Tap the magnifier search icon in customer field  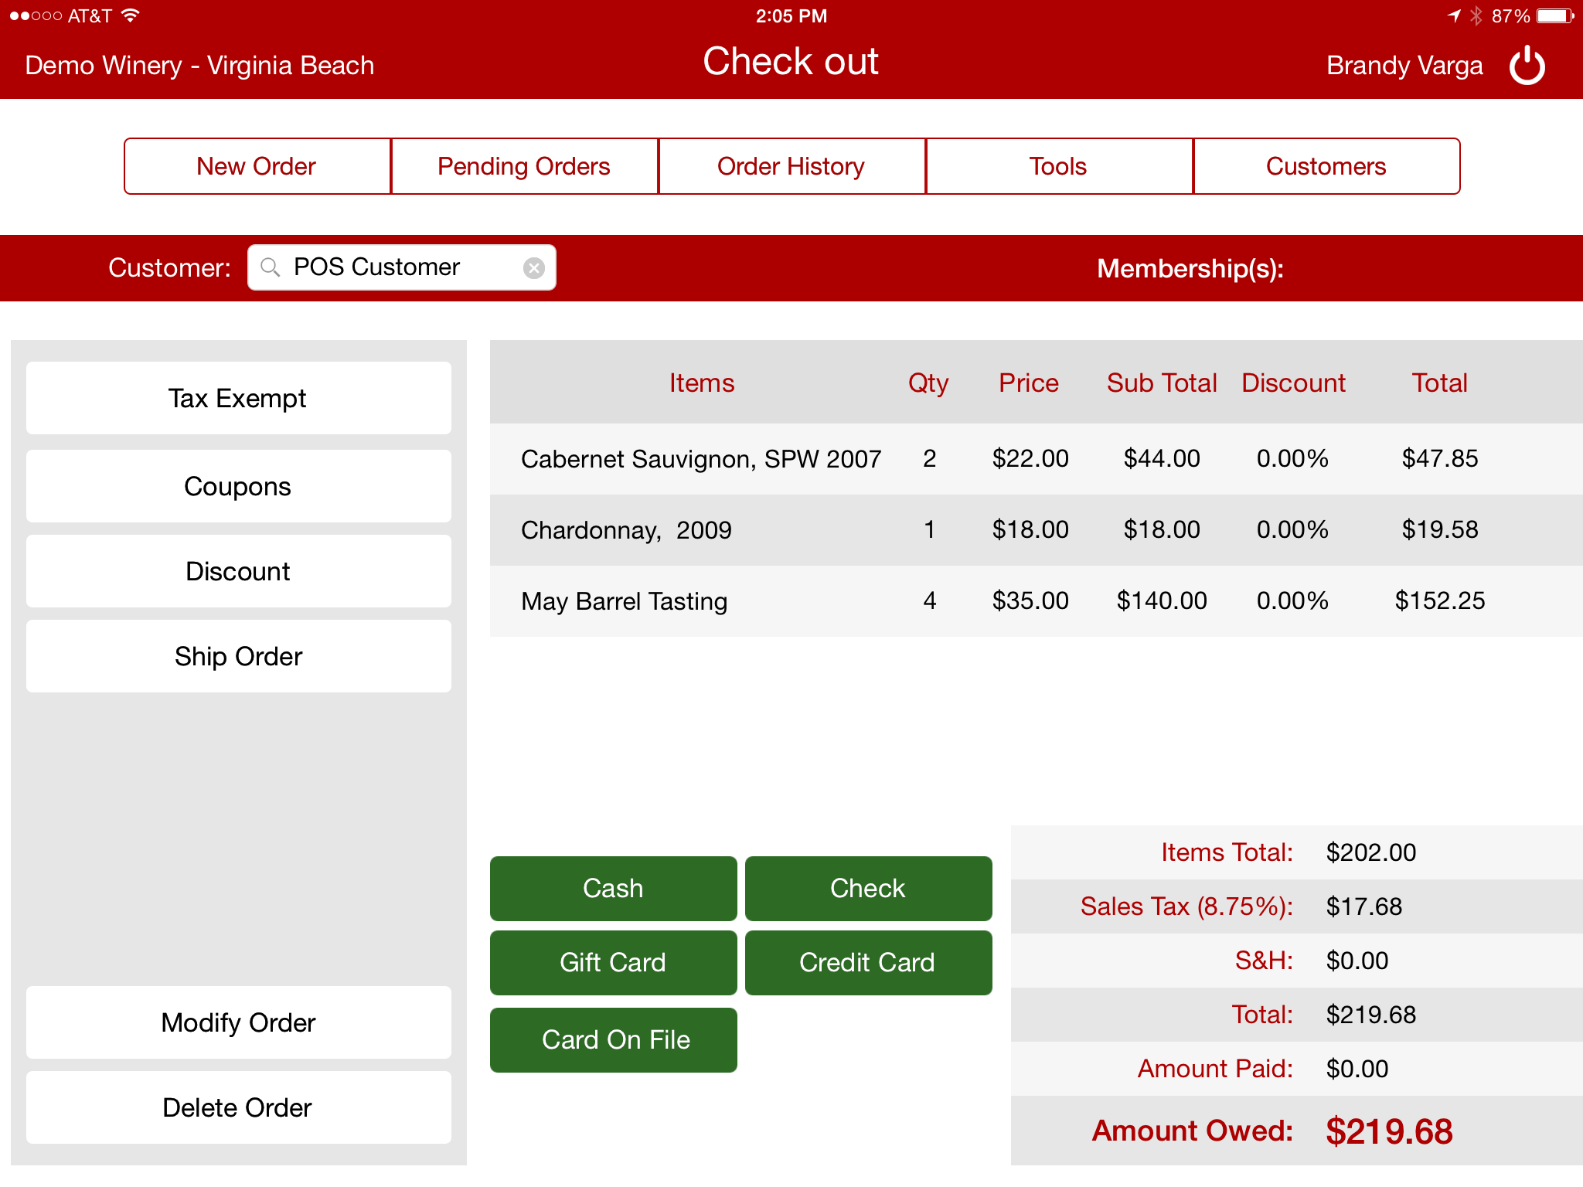click(x=270, y=267)
